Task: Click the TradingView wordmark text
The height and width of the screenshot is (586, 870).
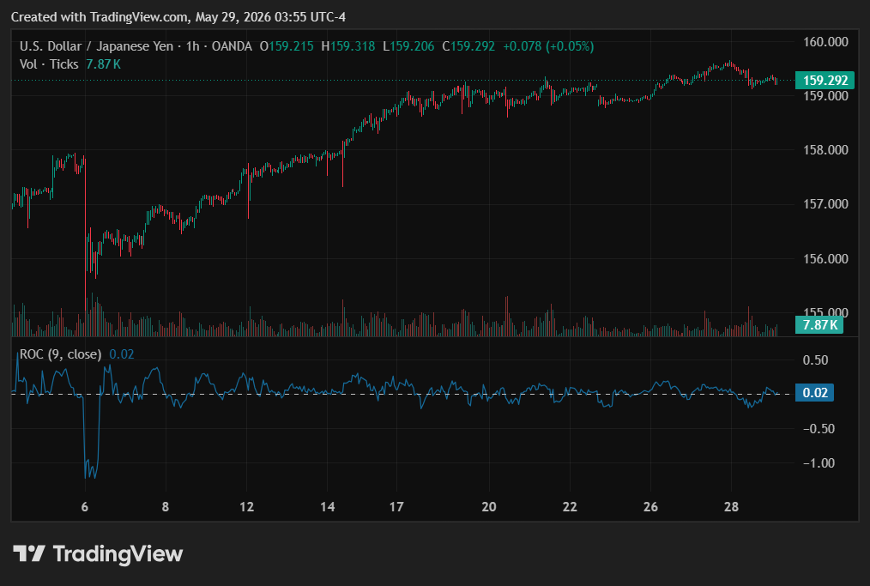Action: point(118,553)
